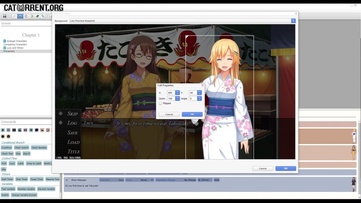The height and width of the screenshot is (203, 361).
Task: Add a Decimal Variable command
Action: tap(46, 189)
